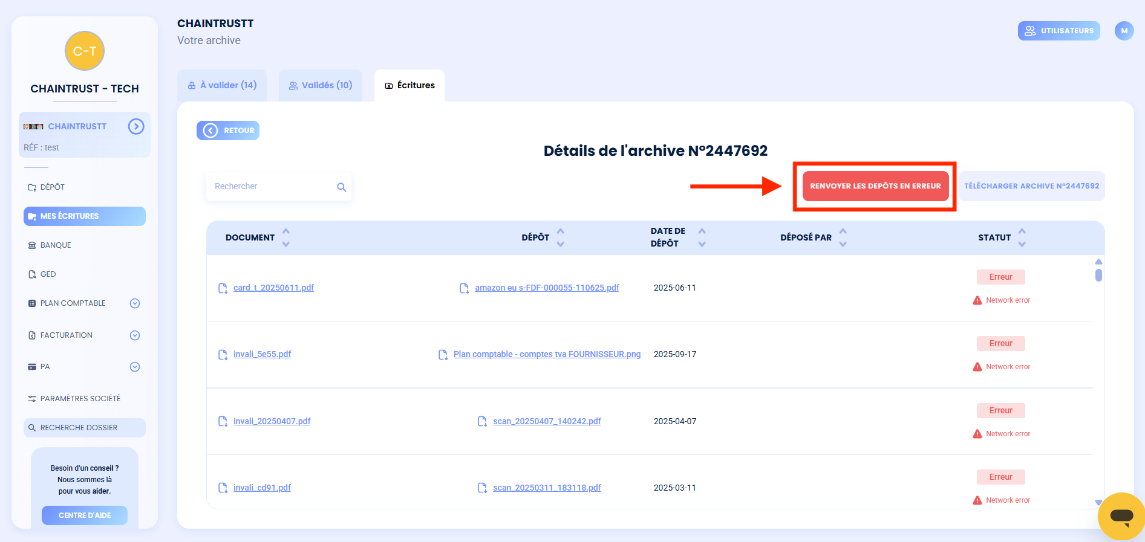Click the DÉPÔT folder icon in sidebar

coord(32,187)
